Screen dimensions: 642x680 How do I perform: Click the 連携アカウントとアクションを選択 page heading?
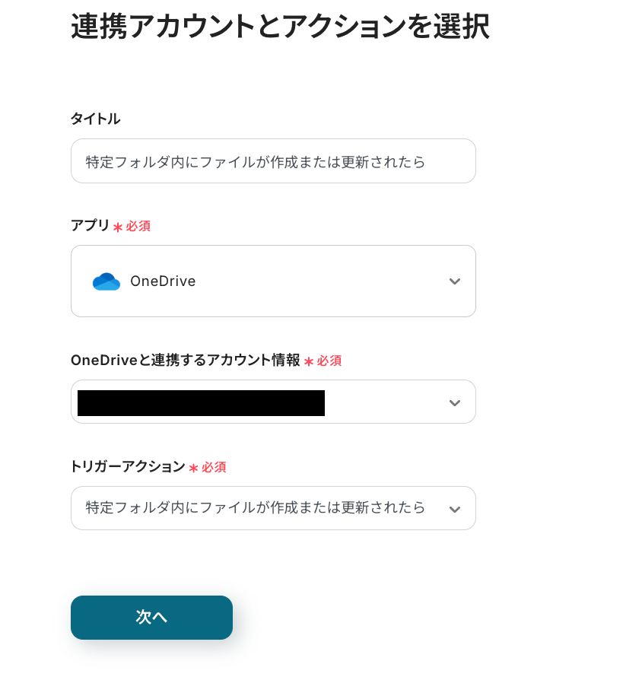tap(280, 27)
